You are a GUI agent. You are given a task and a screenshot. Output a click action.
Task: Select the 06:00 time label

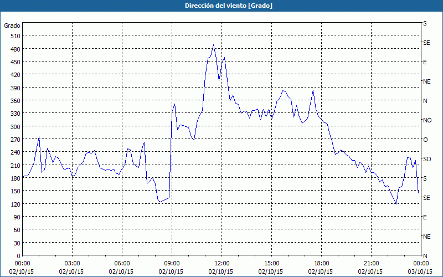click(122, 264)
